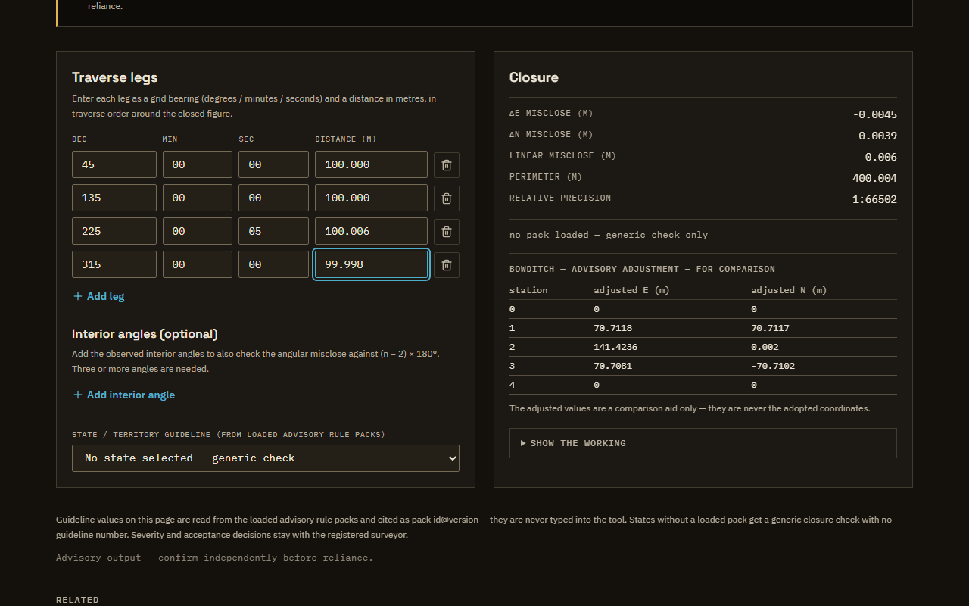Click the Bowditch advisory adjustment label
969x606 pixels.
(x=642, y=269)
